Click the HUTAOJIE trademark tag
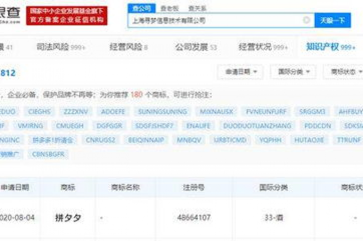 tap(309, 140)
